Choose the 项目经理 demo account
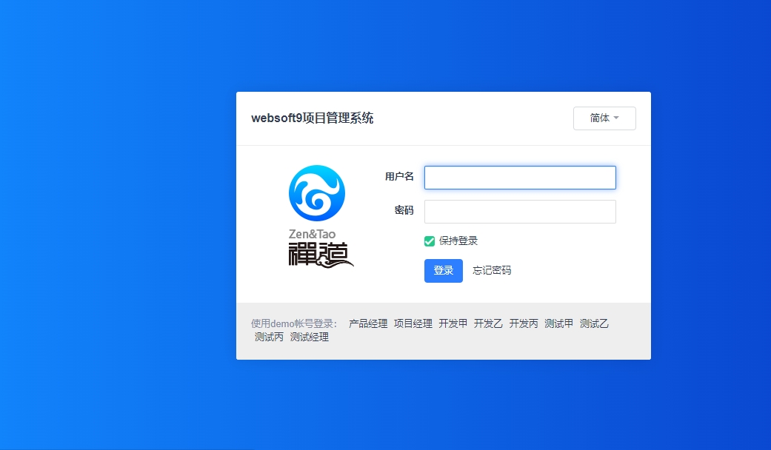The width and height of the screenshot is (771, 450). pos(413,323)
